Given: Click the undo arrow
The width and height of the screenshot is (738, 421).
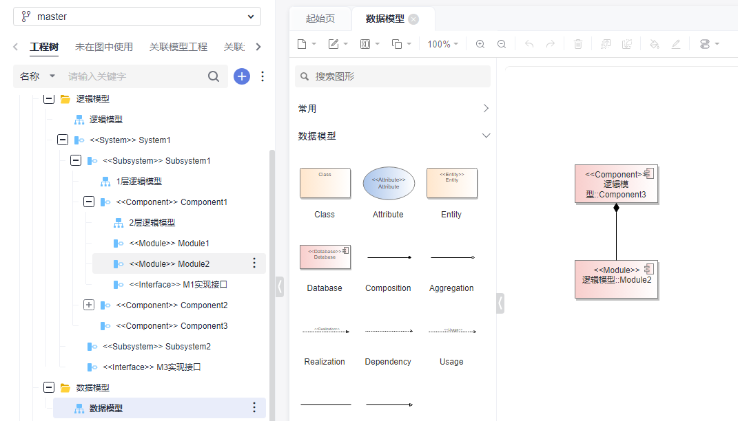Looking at the screenshot, I should (529, 44).
